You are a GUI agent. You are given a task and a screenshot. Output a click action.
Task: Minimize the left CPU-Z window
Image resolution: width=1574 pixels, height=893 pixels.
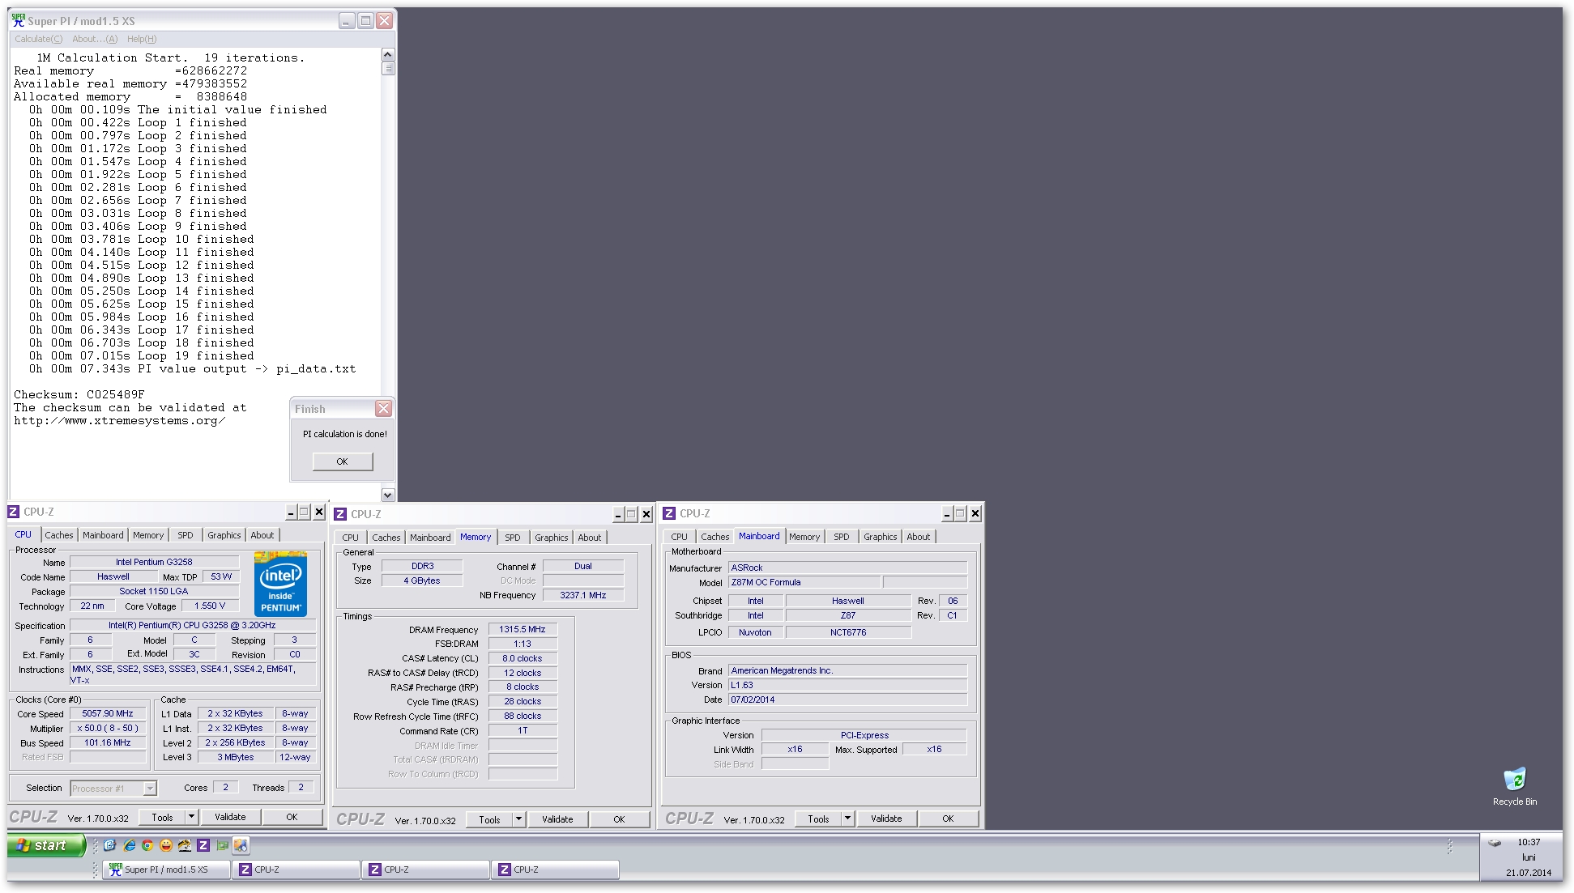pos(291,512)
